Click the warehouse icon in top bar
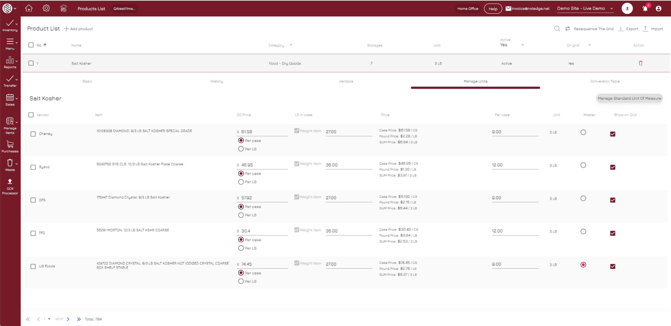 [63, 8]
